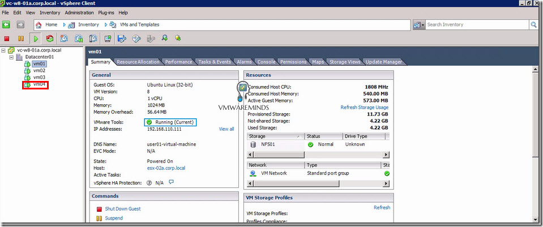
Task: Click the Shut Down Guest command link
Action: coord(122,209)
